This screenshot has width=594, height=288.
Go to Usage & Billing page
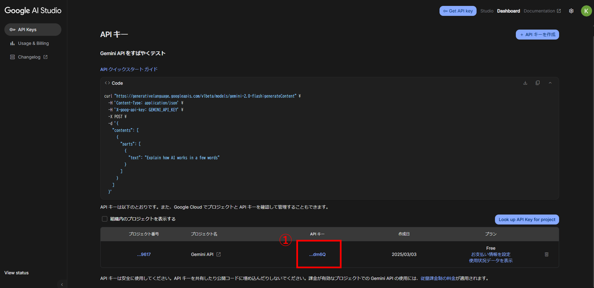click(x=33, y=43)
